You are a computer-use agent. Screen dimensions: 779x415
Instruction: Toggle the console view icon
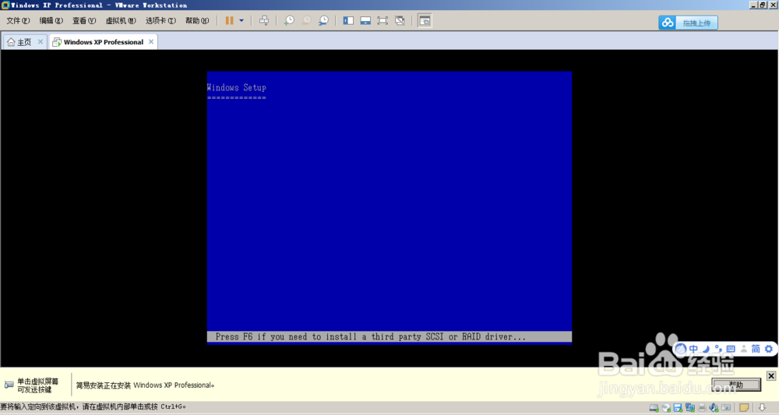[425, 21]
